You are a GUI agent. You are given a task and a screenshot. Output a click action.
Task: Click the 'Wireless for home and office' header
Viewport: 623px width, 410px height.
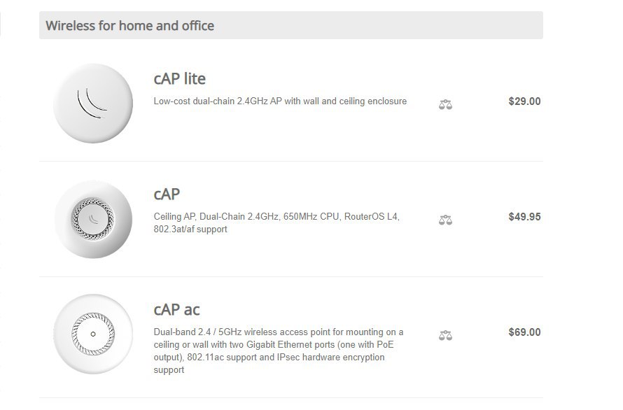point(130,26)
